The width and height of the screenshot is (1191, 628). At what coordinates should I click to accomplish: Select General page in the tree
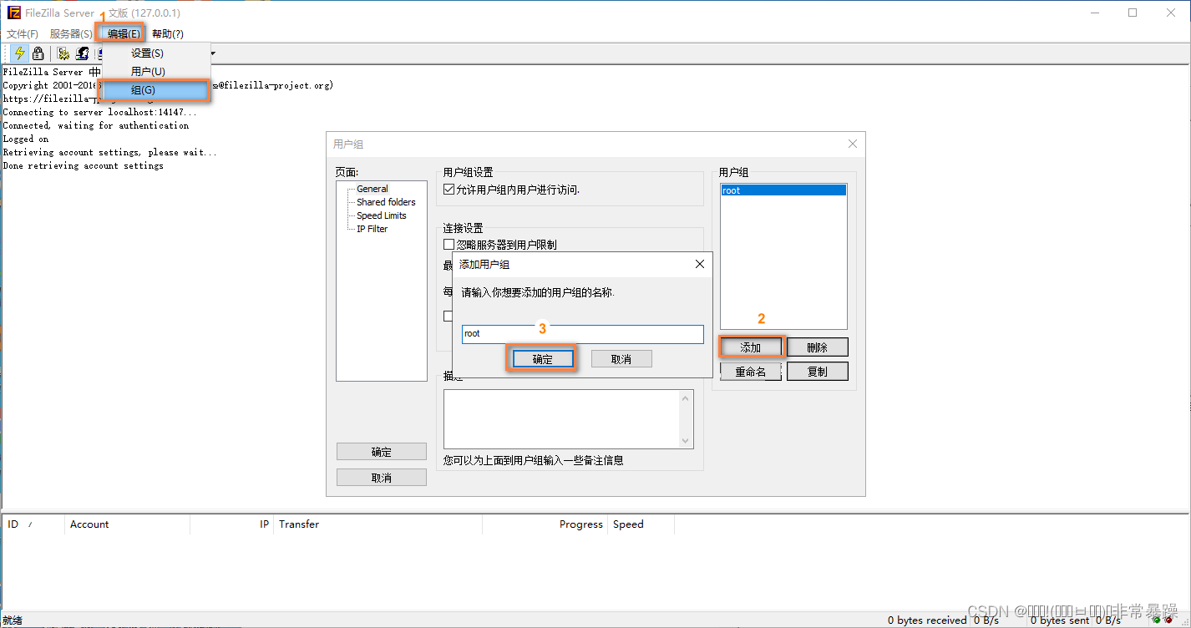coord(372,189)
